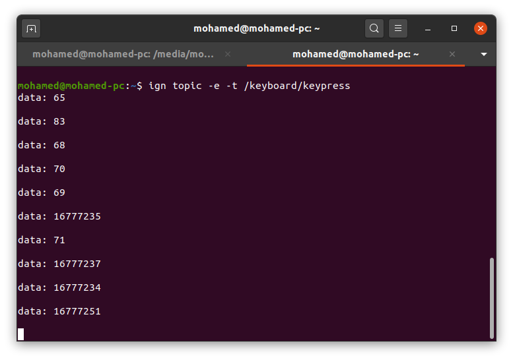Click the output line data: 83
This screenshot has width=513, height=360.
42,121
